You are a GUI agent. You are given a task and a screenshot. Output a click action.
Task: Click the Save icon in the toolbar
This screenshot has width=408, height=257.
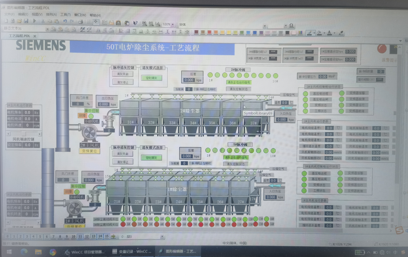coord(26,21)
